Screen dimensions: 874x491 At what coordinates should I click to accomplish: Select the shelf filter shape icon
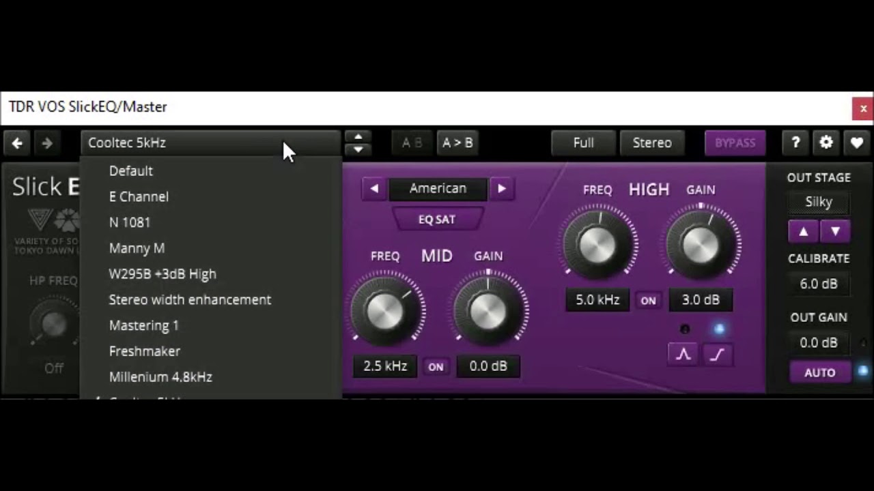click(717, 355)
